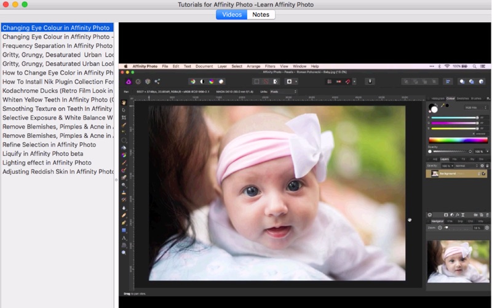492x308 pixels.
Task: Delete layer using trash icon
Action: [x=487, y=215]
